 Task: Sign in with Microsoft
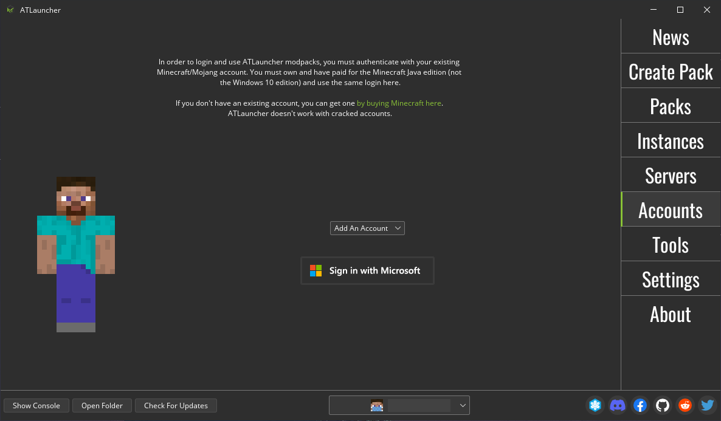point(367,270)
